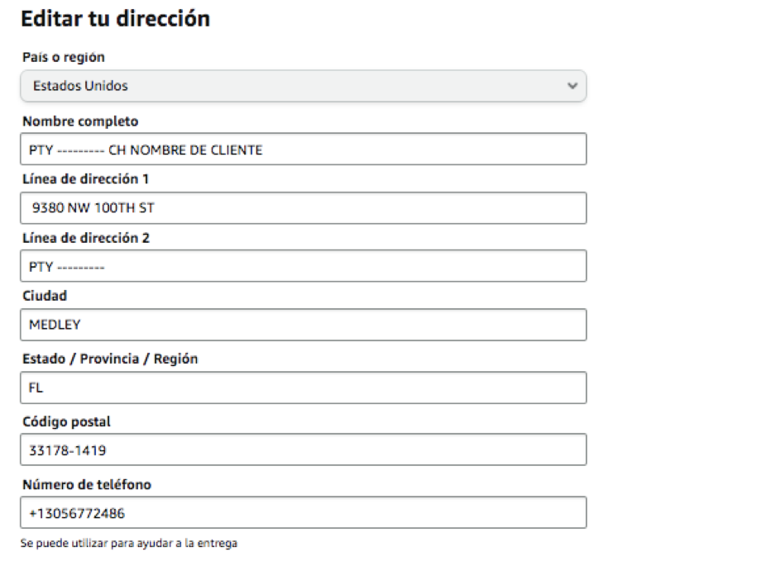Click the dropdown chevron arrow beside Estados Unidos
This screenshot has width=761, height=566.
(572, 86)
